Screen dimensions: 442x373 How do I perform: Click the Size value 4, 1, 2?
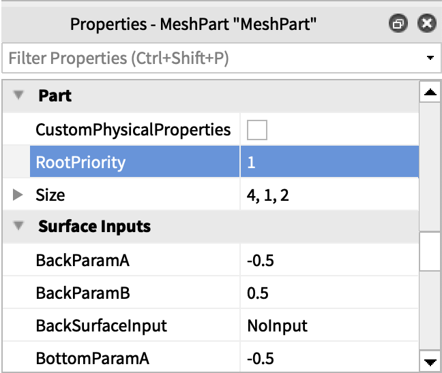coord(327,195)
